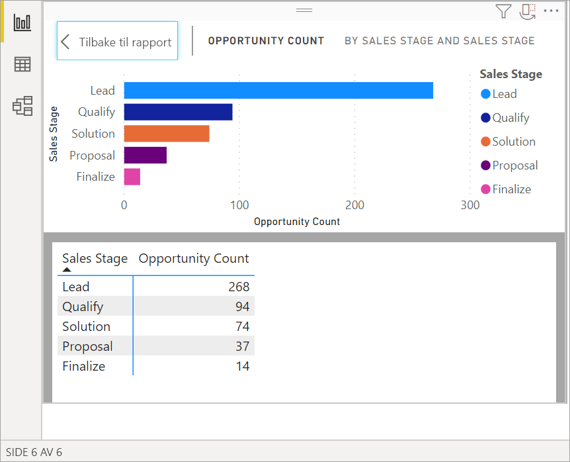Click the Finalize legend color dot
The width and height of the screenshot is (570, 462).
[x=485, y=189]
